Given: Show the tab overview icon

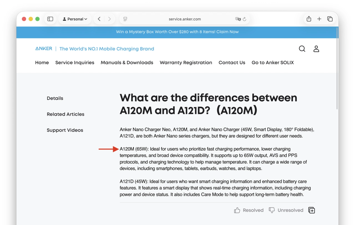Looking at the screenshot, I should click(330, 19).
